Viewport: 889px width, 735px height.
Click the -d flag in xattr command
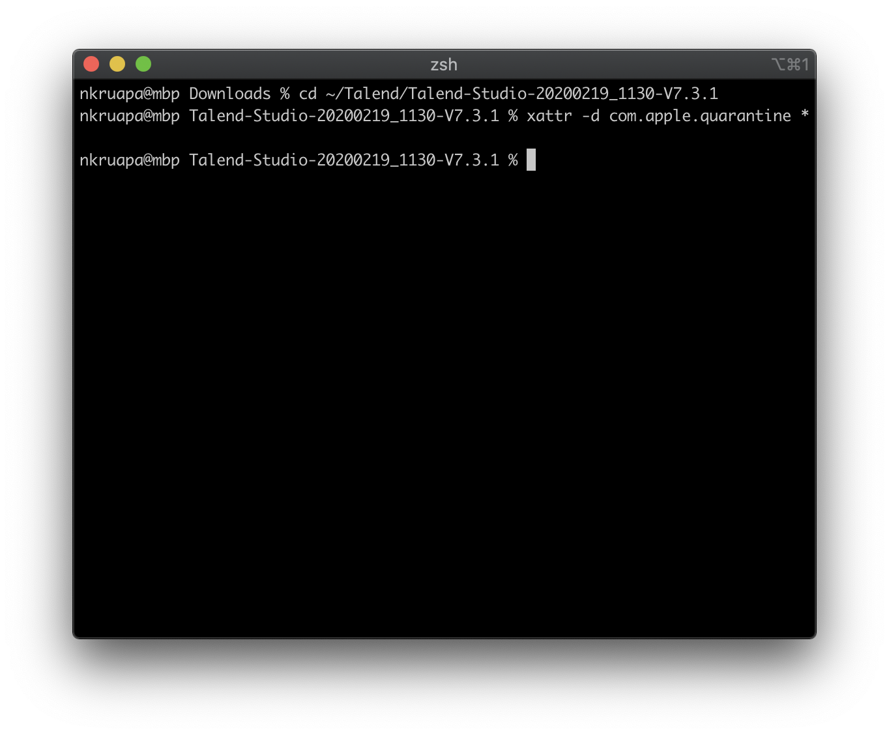pyautogui.click(x=590, y=116)
